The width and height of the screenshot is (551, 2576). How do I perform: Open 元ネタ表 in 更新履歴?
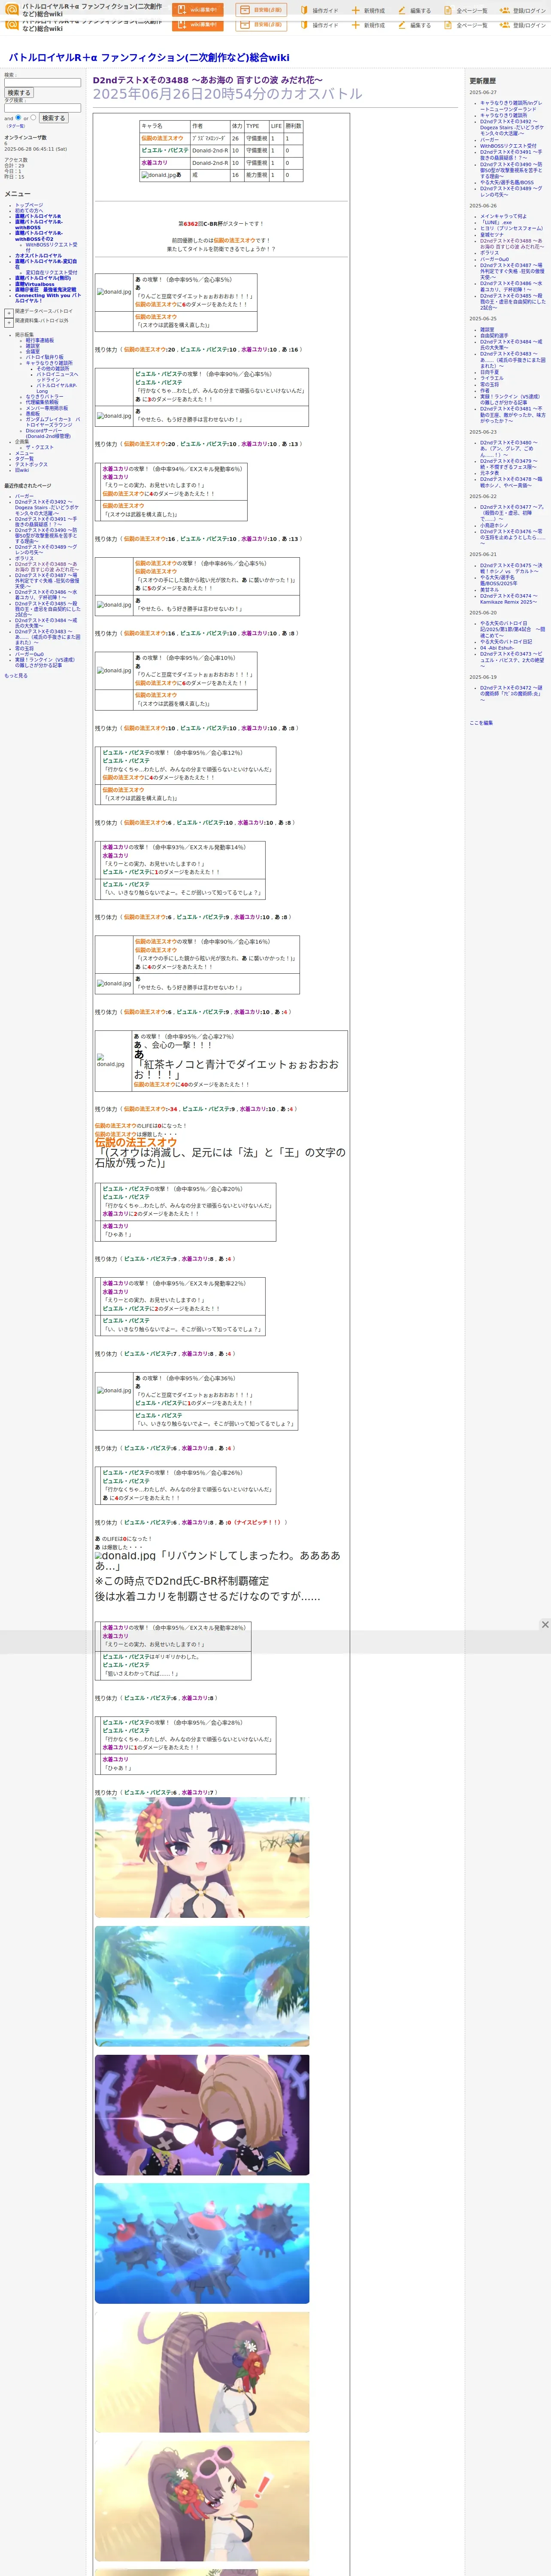point(489,473)
